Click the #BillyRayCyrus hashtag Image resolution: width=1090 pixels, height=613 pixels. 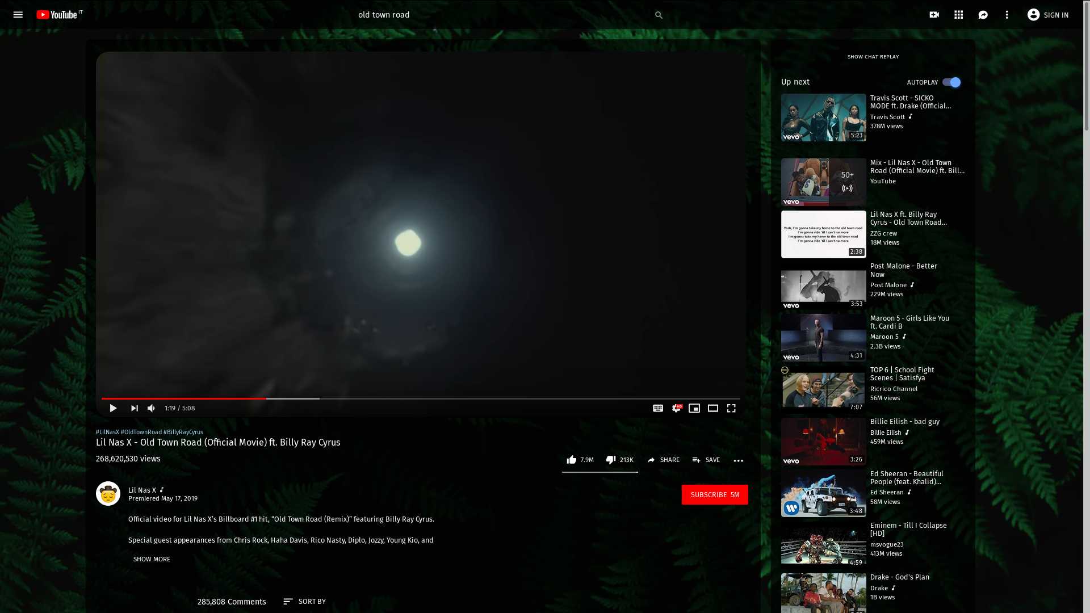183,432
